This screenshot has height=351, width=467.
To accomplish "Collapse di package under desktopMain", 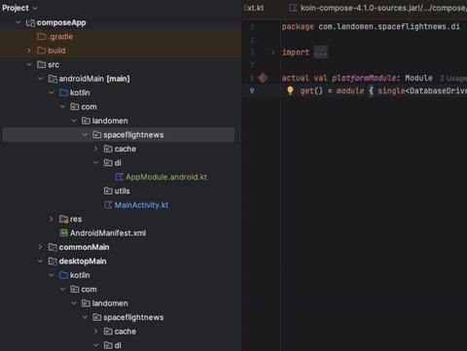I will click(95, 345).
